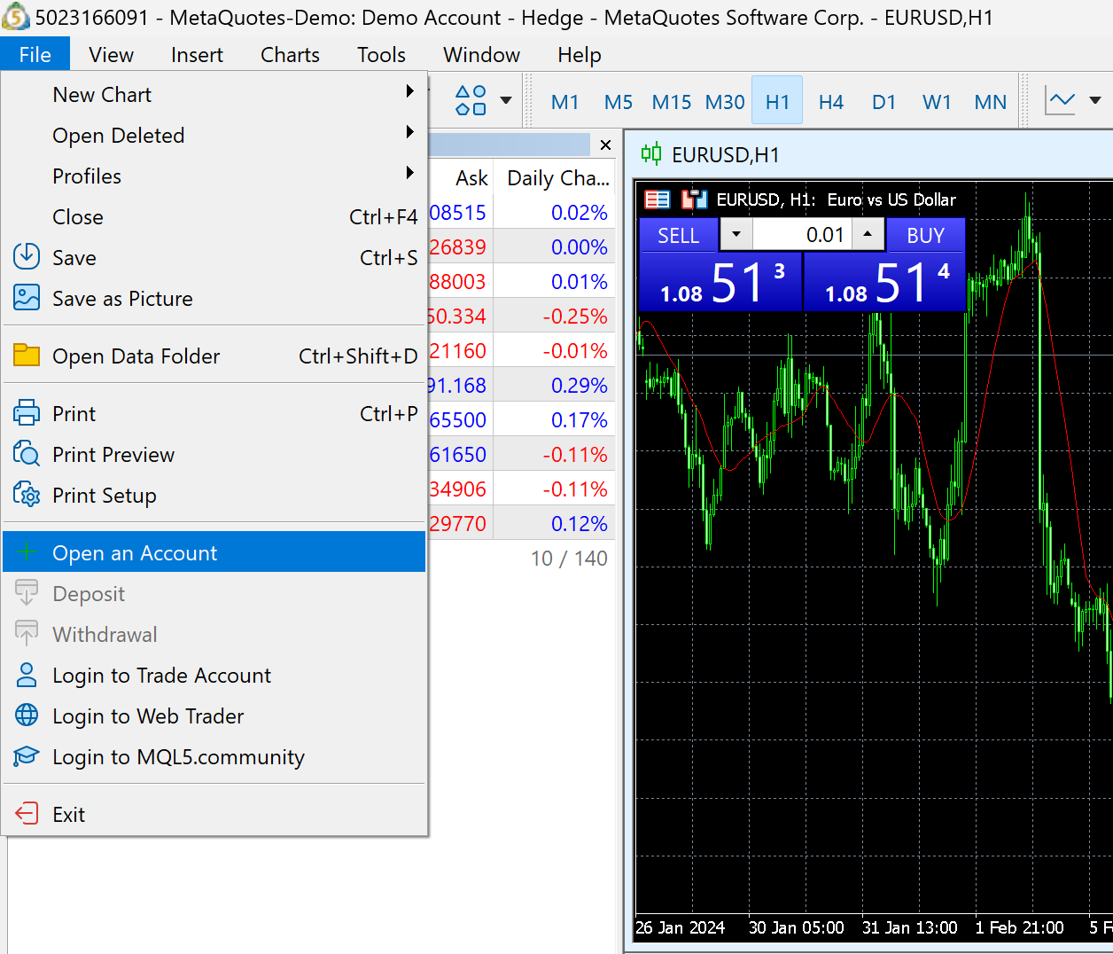Click the plus icon beside Open an Account
1113x954 pixels.
[x=27, y=552]
